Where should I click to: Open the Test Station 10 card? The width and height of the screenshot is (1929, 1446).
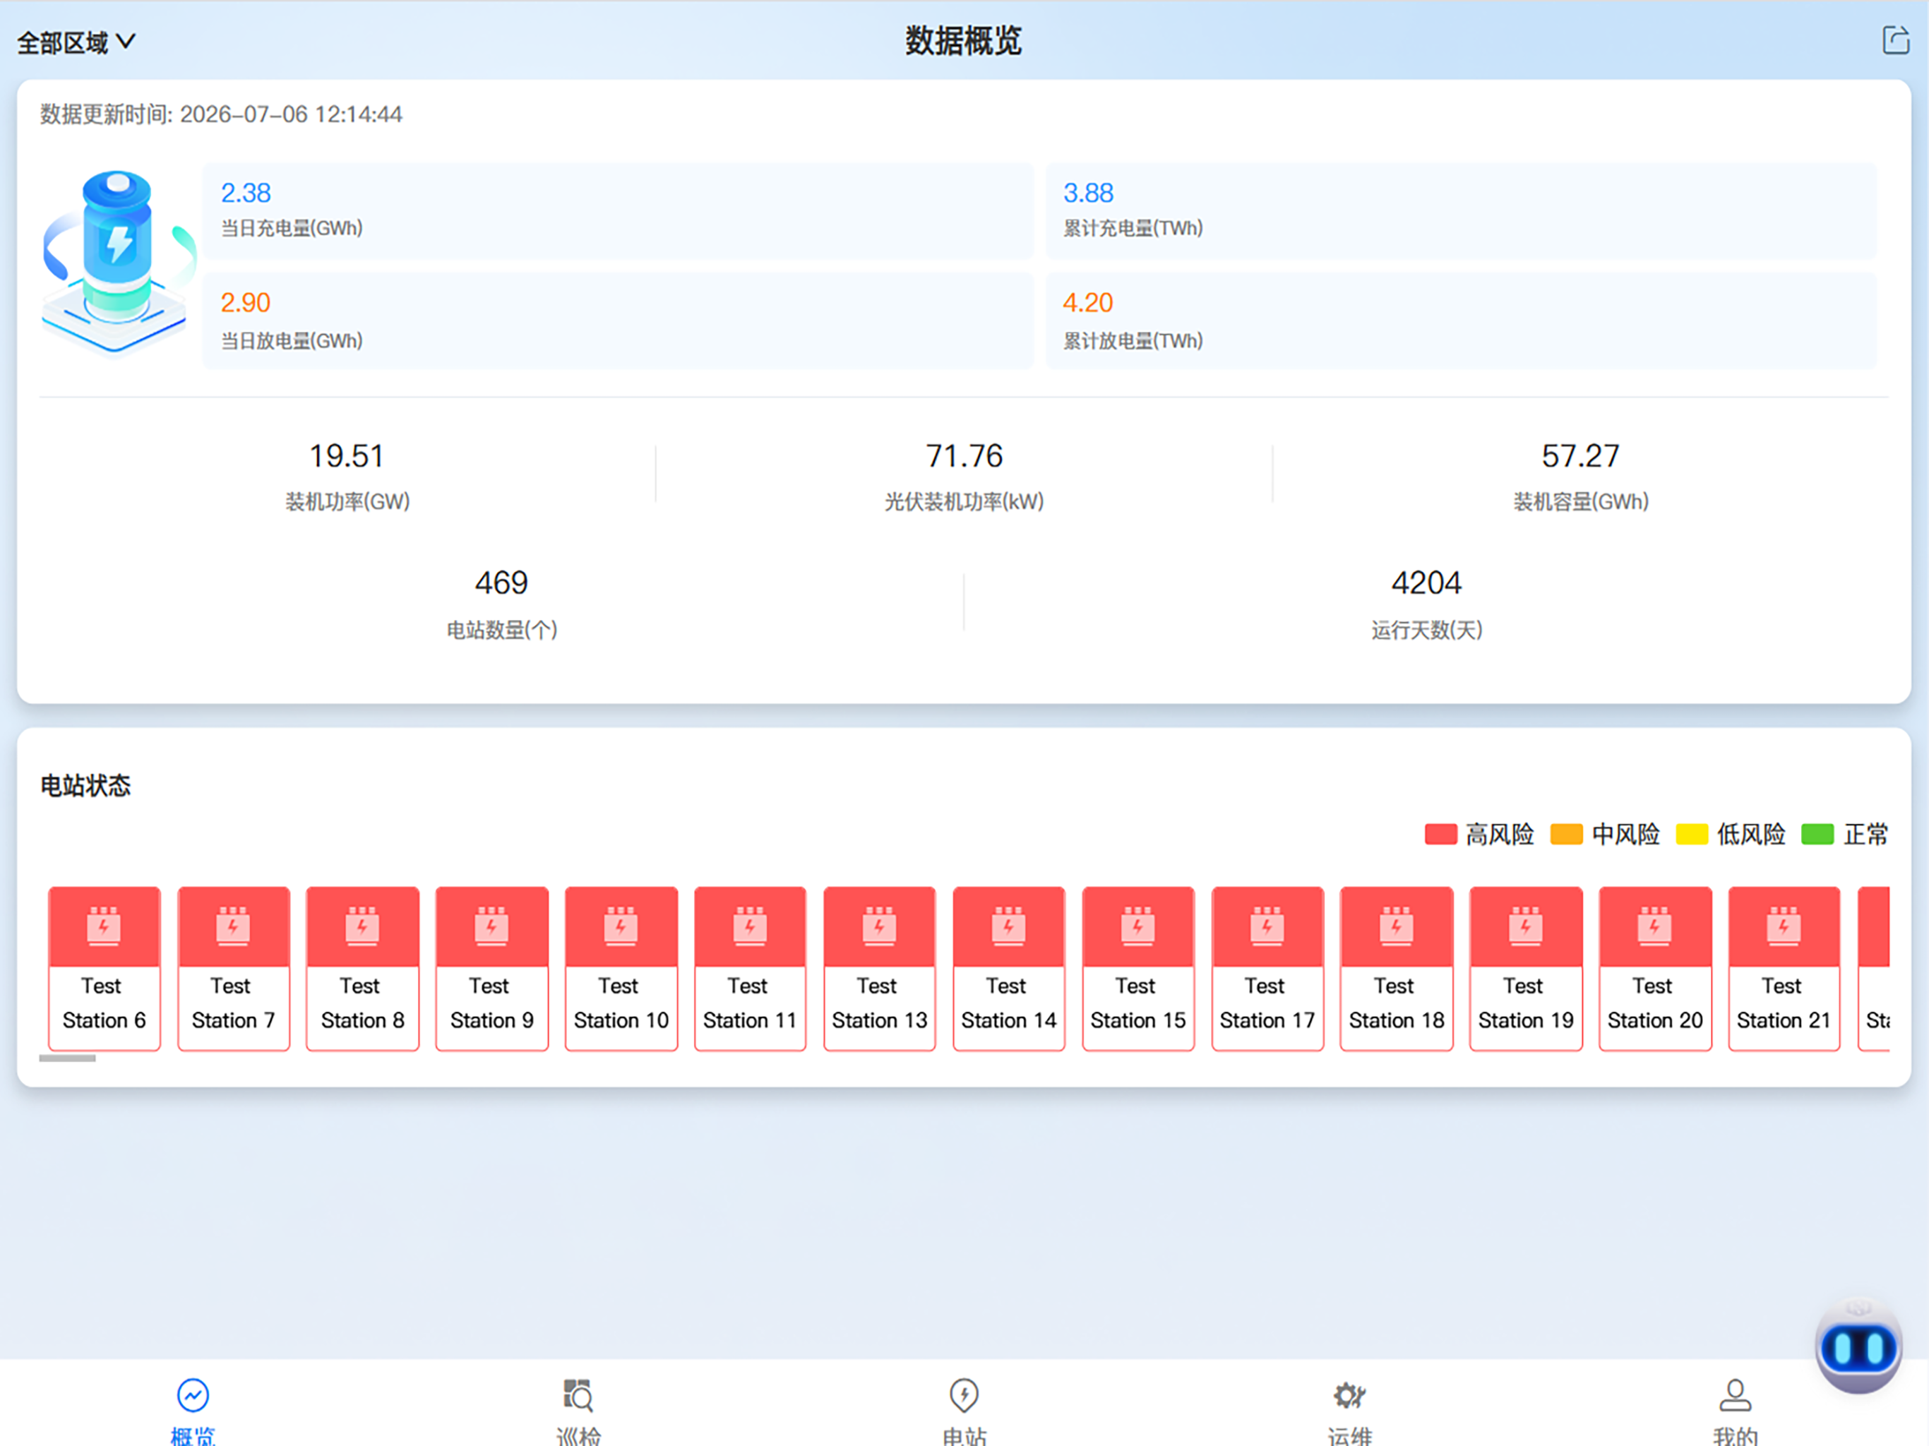(x=621, y=968)
